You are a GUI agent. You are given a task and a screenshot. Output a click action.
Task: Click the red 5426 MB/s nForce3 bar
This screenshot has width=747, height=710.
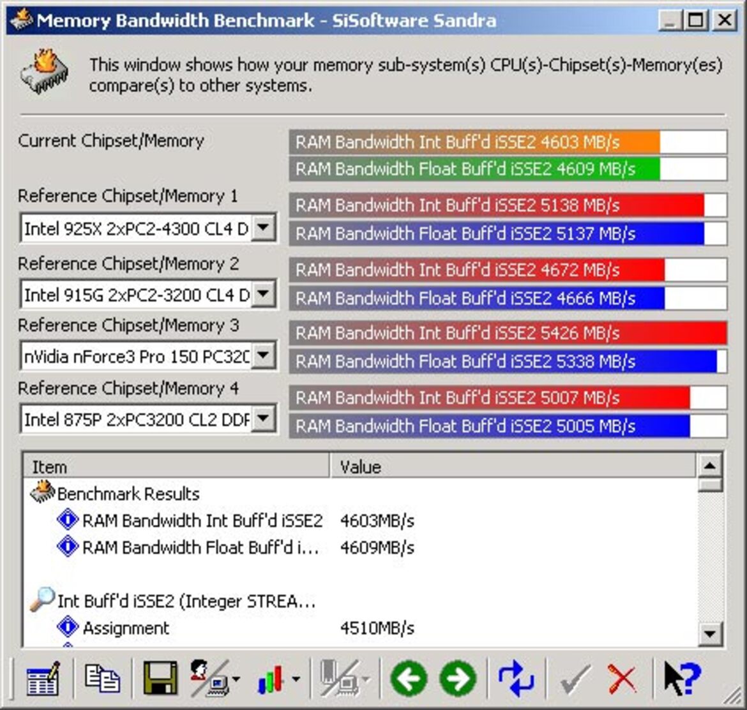tap(508, 333)
